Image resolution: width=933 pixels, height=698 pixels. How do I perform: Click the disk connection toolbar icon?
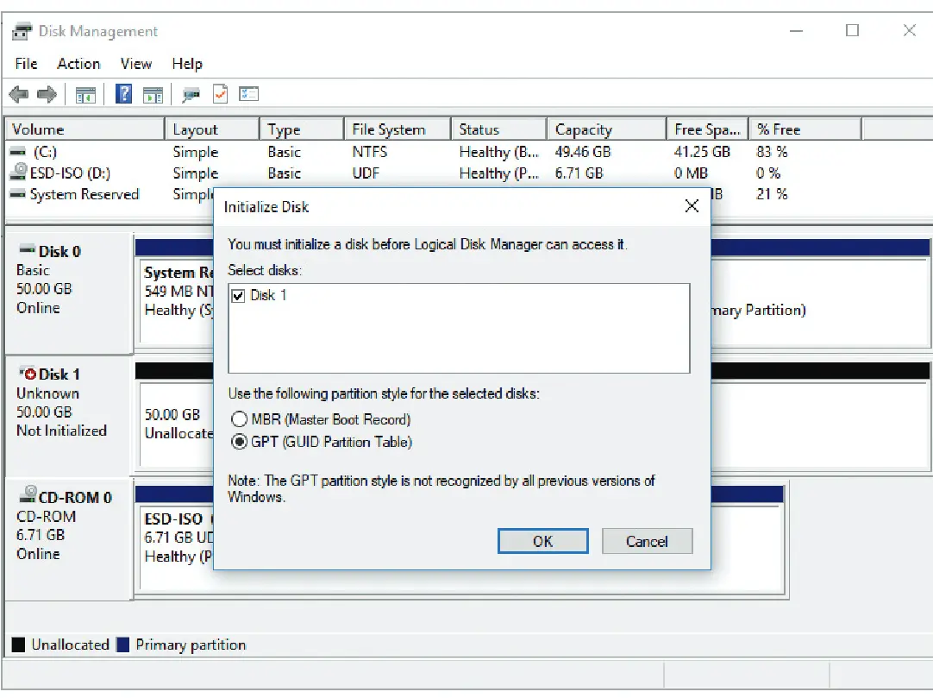point(191,94)
